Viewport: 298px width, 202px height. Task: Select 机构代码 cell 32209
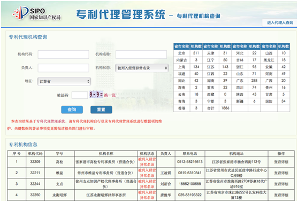(x=35, y=162)
